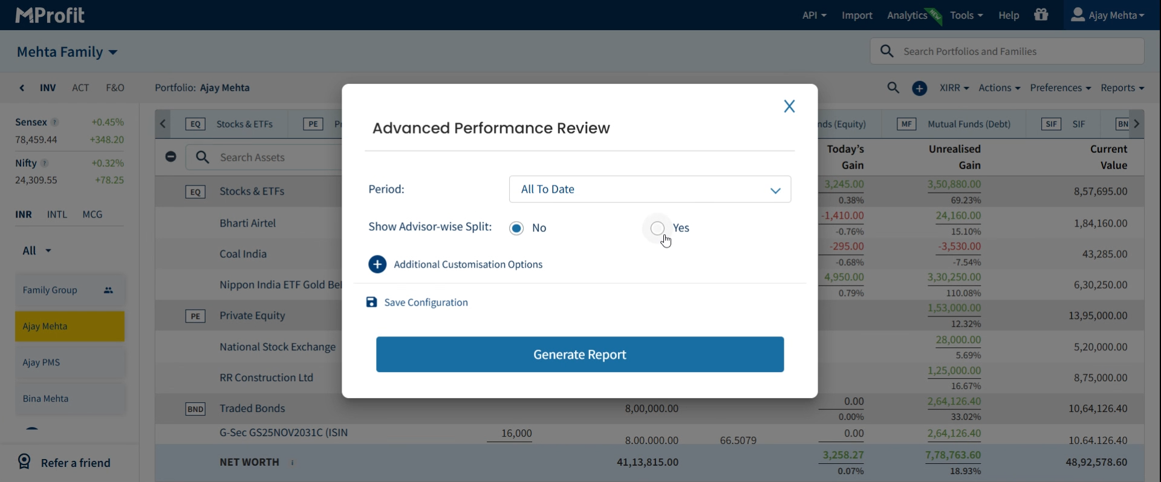
Task: Select the Ajay PMS portfolio
Action: (70, 362)
